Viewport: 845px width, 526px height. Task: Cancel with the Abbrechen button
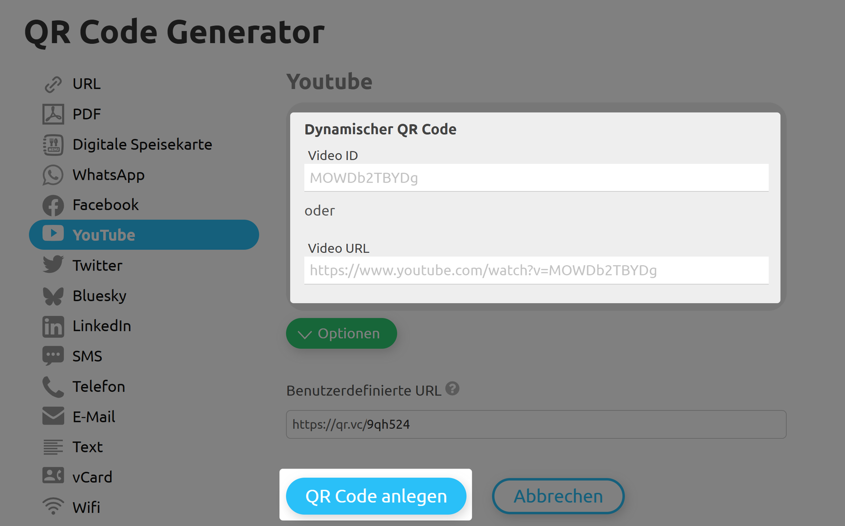[x=558, y=496]
